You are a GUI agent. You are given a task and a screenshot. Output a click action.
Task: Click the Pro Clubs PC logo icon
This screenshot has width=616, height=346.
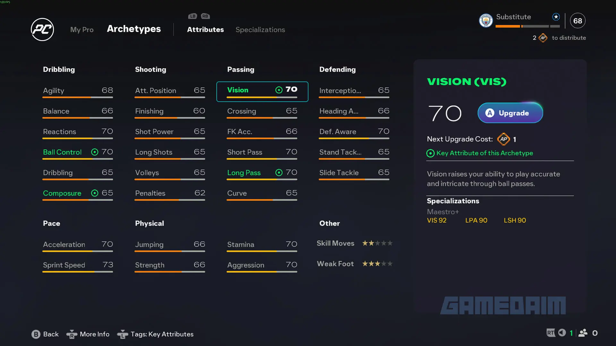(42, 29)
